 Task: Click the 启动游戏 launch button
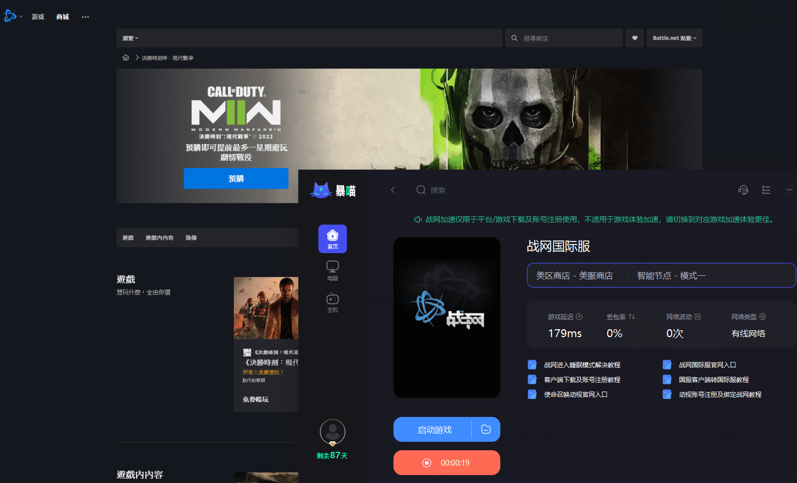[433, 430]
